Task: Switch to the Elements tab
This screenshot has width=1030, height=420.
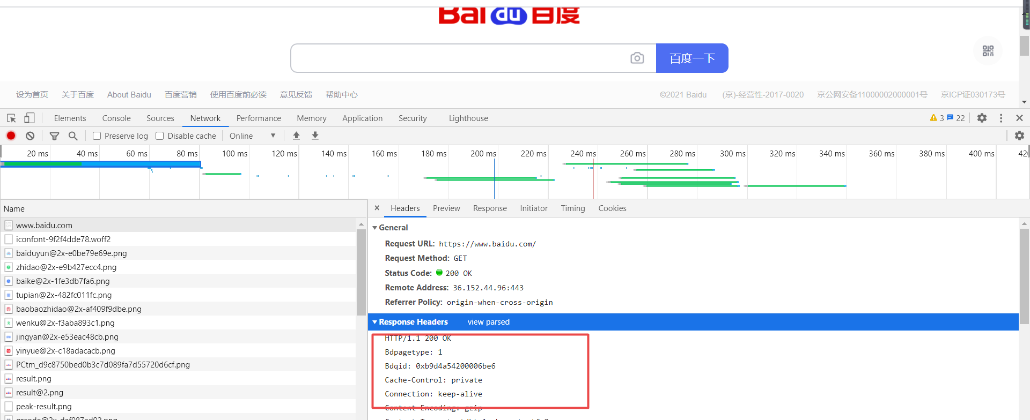Action: click(70, 118)
